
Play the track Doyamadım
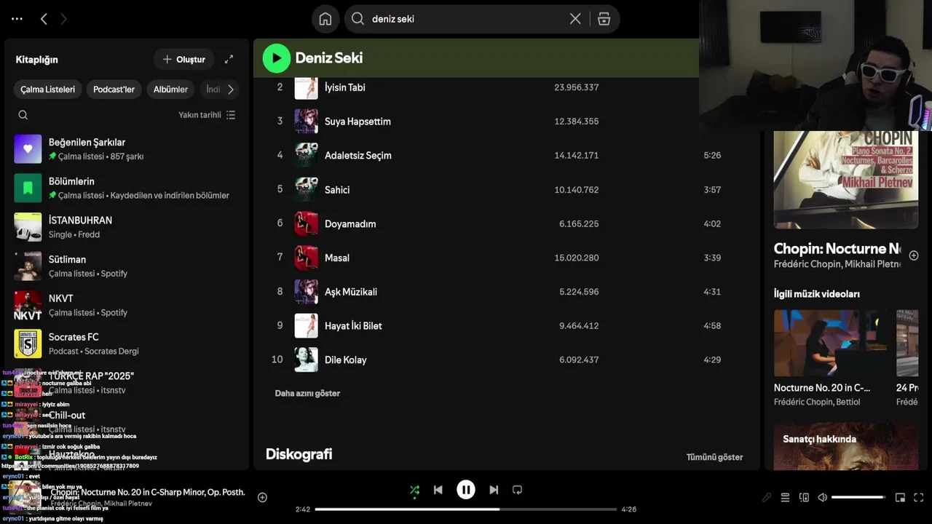click(350, 224)
